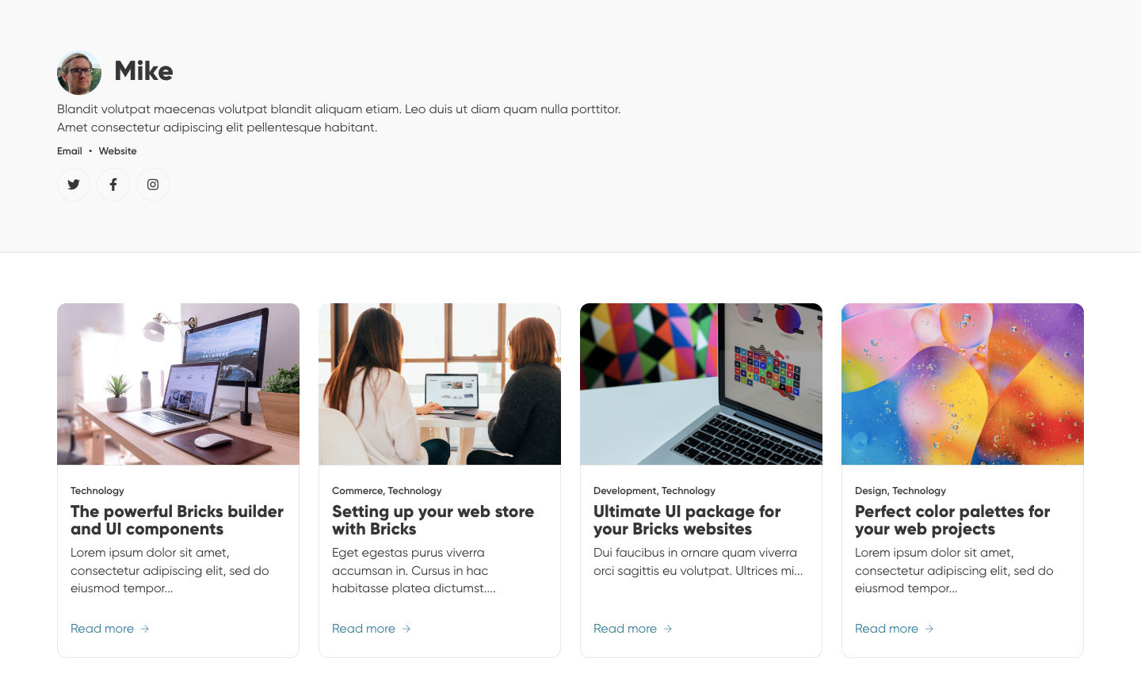Image resolution: width=1141 pixels, height=696 pixels.
Task: Open the Instagram social icon
Action: point(153,184)
